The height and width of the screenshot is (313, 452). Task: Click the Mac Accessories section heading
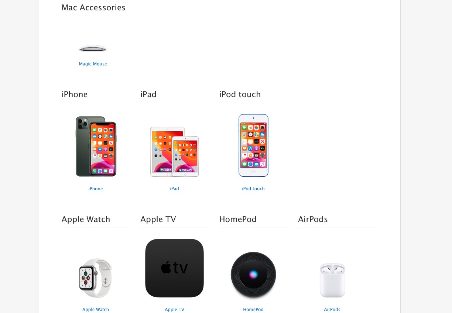(93, 8)
